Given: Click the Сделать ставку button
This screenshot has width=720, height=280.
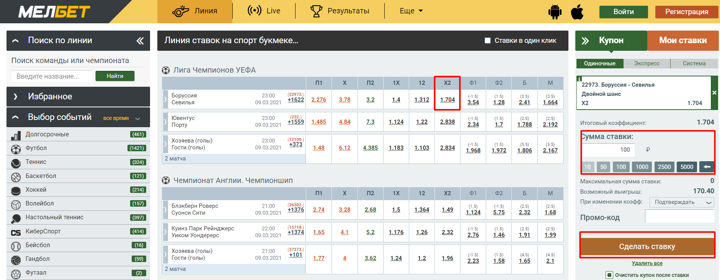Looking at the screenshot, I should (x=647, y=247).
